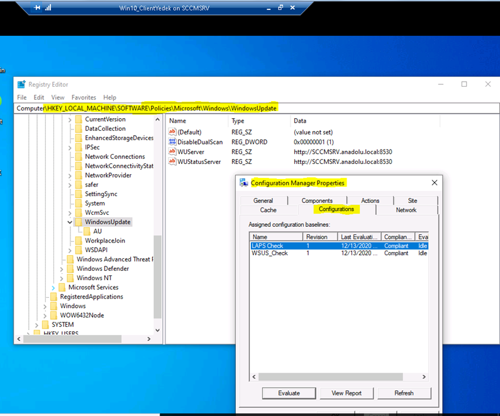Click the pin icon on the VM connection bar
This screenshot has width=500, height=416.
click(x=37, y=8)
